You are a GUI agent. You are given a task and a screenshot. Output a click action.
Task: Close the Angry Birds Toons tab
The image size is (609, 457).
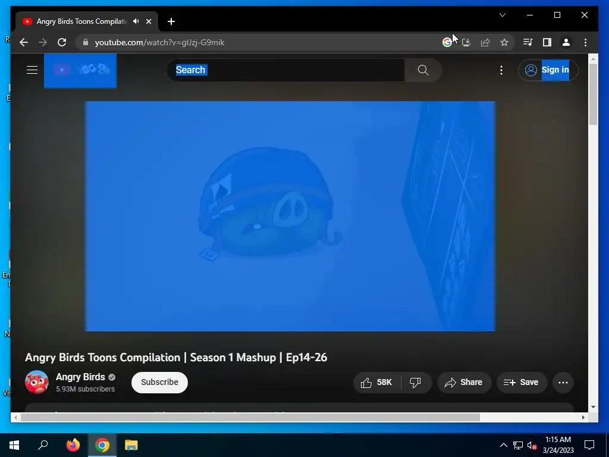tap(148, 21)
